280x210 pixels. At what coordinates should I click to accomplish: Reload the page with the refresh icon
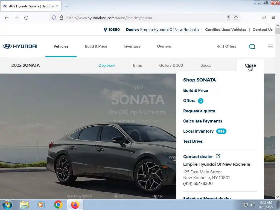click(x=26, y=18)
